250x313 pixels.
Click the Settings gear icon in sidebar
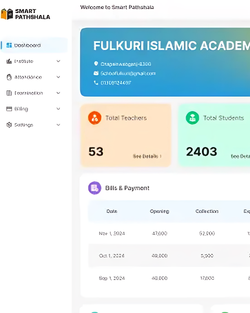pos(9,125)
